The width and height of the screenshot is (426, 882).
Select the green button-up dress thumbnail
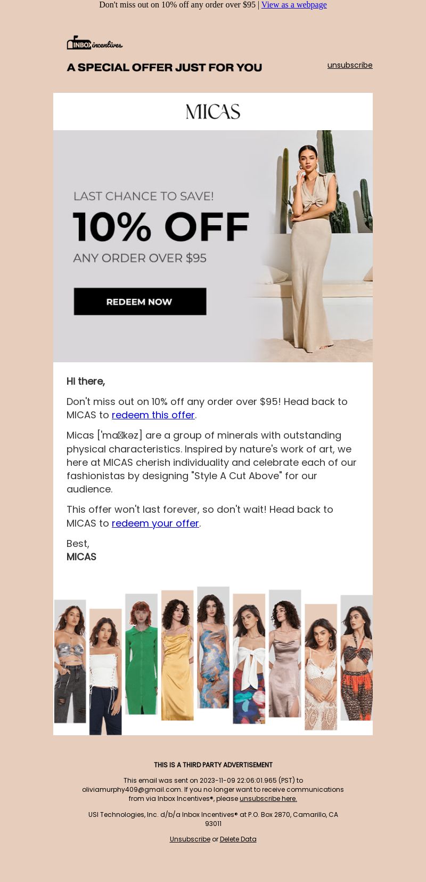(x=142, y=654)
